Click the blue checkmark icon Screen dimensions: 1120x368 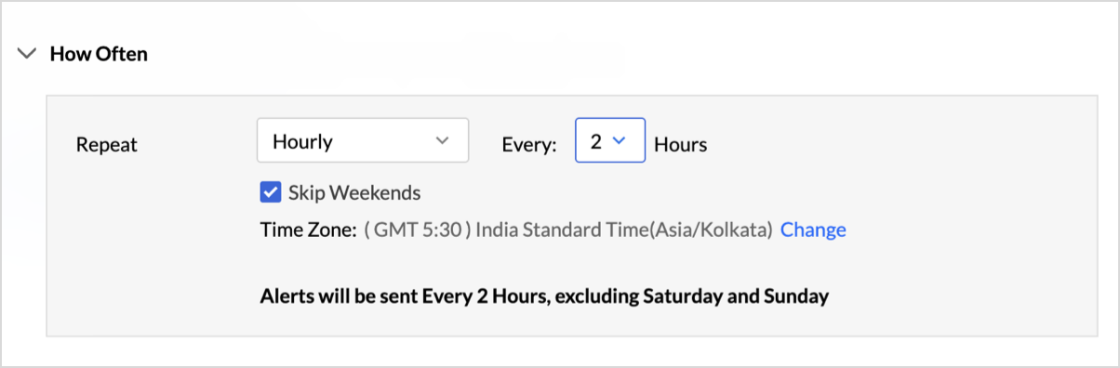(271, 192)
